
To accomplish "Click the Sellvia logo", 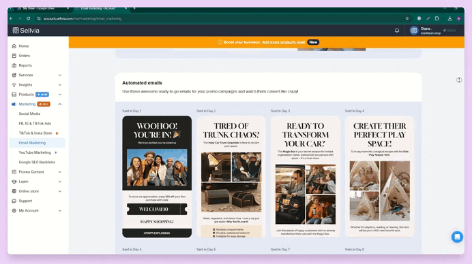I will click(26, 31).
